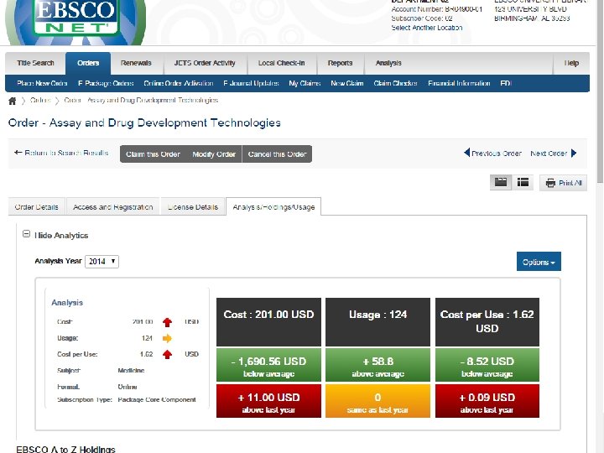Click the 'EBSCO A to Z Holdings' heading

click(x=65, y=449)
